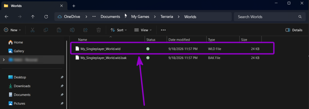Screen dimensions: 309x109
Task: Click the Forward navigation arrow
Action: pyautogui.click(x=20, y=17)
